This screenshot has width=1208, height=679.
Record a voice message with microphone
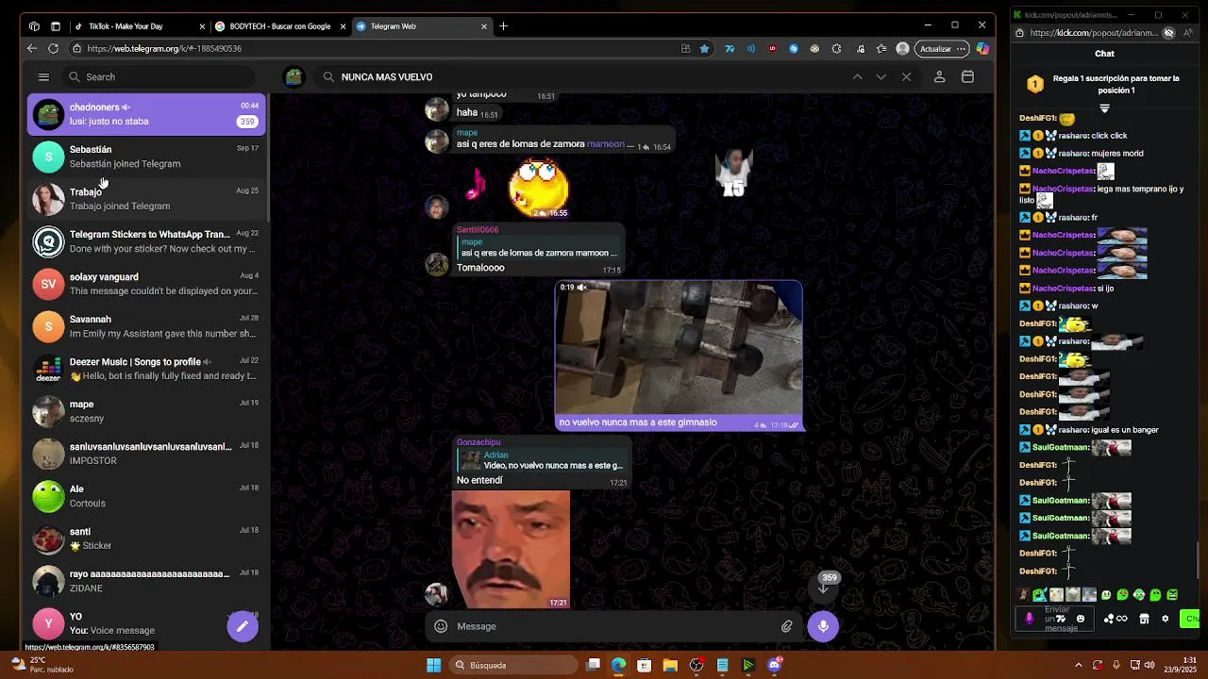point(823,626)
